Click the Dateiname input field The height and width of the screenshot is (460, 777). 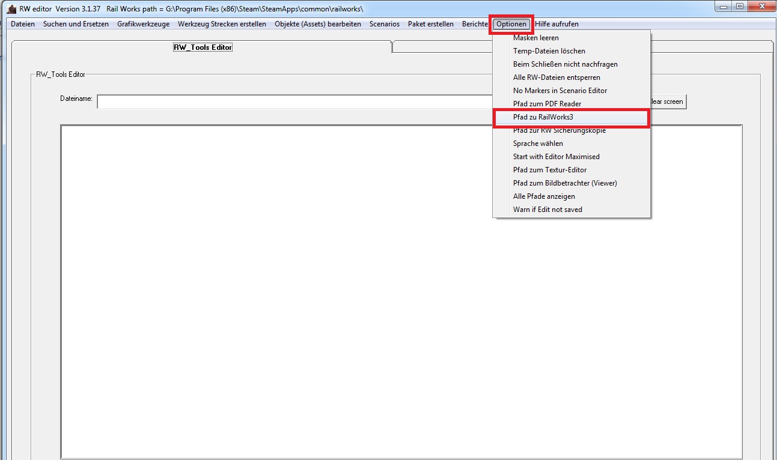tap(294, 101)
